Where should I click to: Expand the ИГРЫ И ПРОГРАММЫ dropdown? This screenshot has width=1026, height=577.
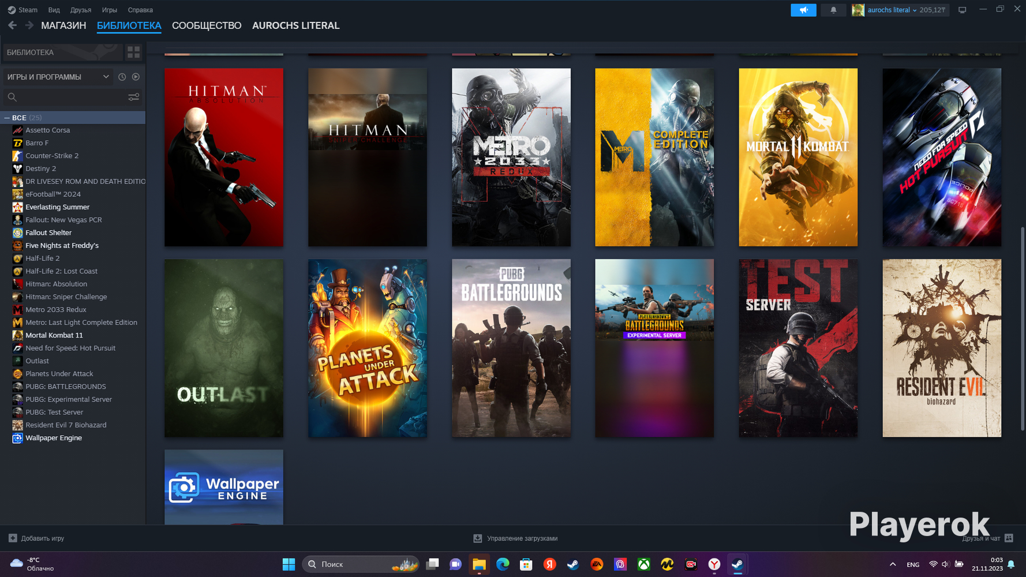coord(58,77)
